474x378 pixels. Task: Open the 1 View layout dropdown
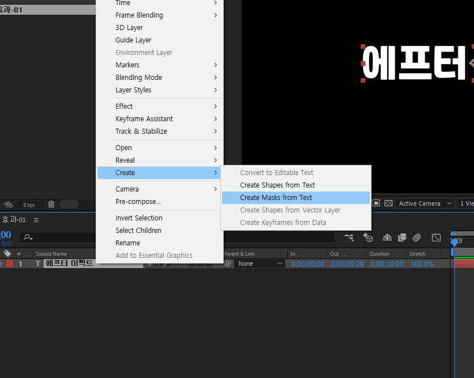(466, 203)
